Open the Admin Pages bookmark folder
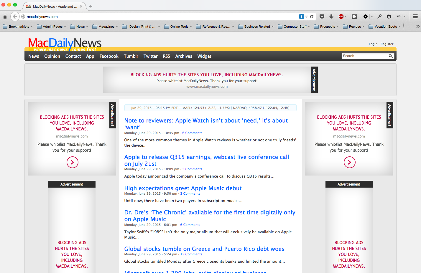Screen dimensions: 421x273 [52, 27]
